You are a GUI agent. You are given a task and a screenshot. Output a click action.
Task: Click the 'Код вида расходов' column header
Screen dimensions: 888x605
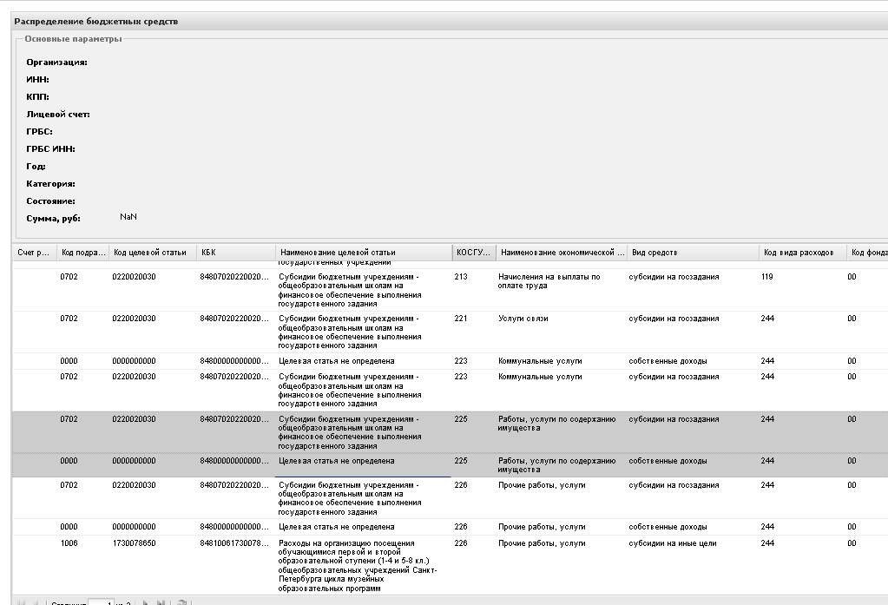tap(802, 253)
